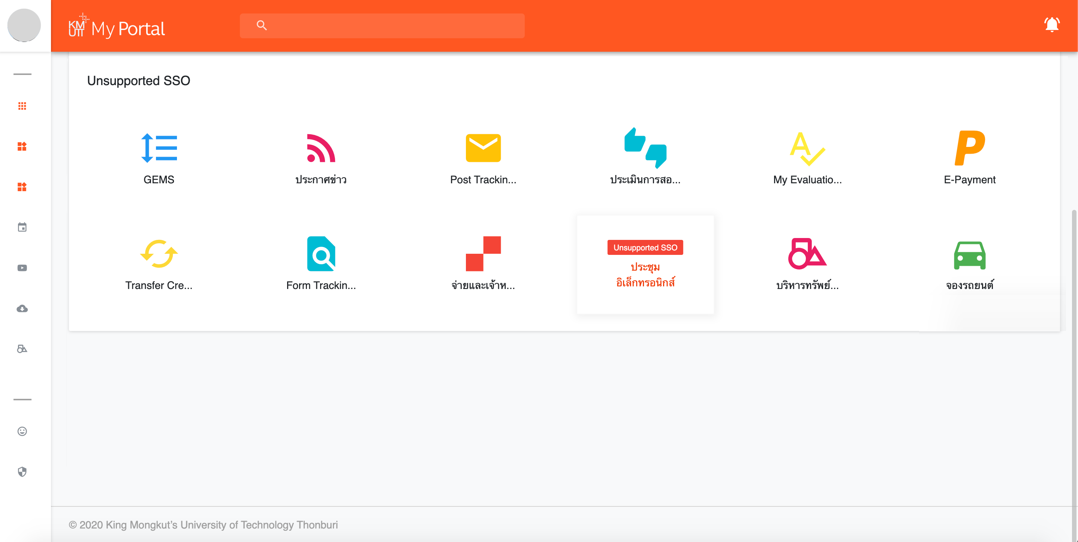Open the GEMS app icon
This screenshot has height=542, width=1078.
click(x=159, y=148)
